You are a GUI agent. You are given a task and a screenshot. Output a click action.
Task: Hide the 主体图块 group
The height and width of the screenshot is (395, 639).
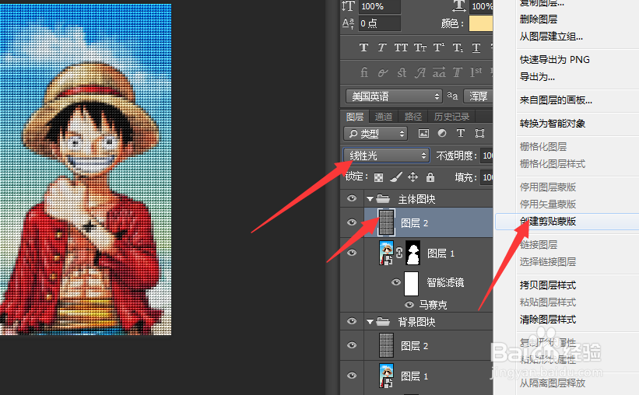click(x=352, y=198)
